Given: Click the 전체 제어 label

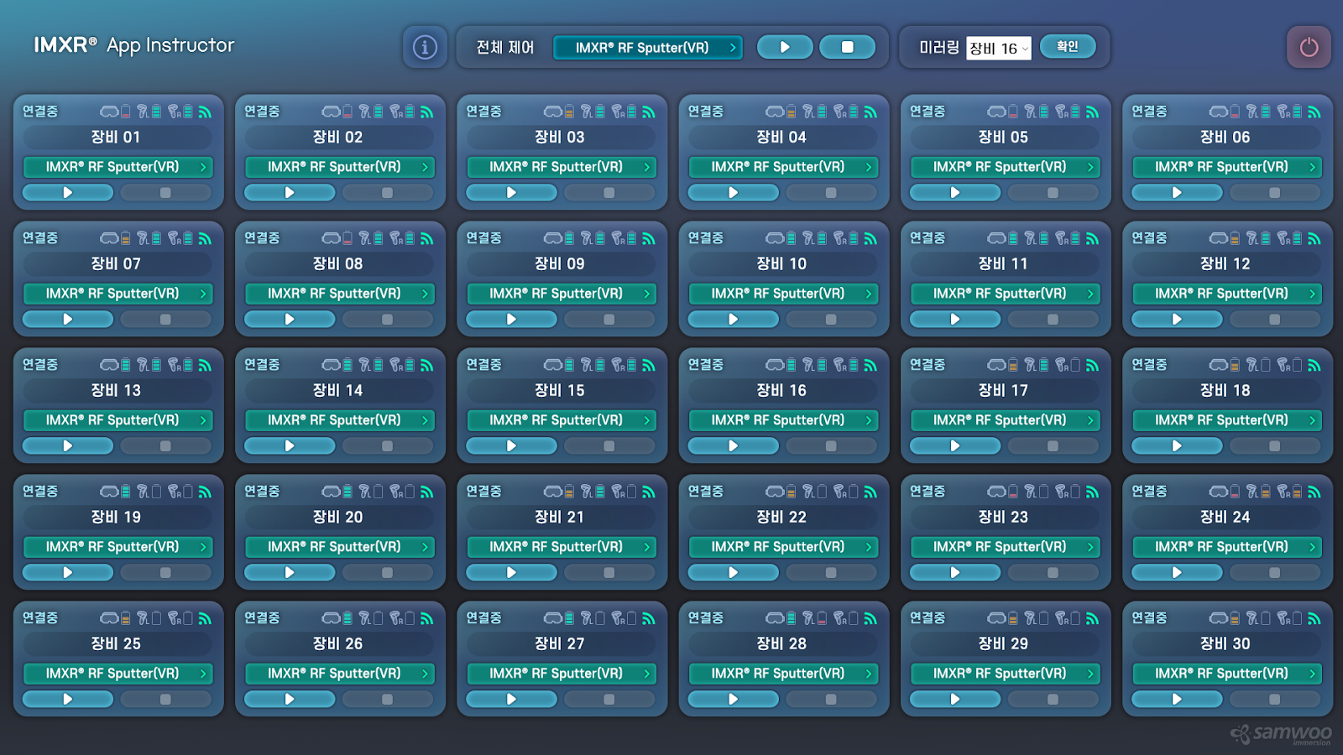Looking at the screenshot, I should click(505, 48).
